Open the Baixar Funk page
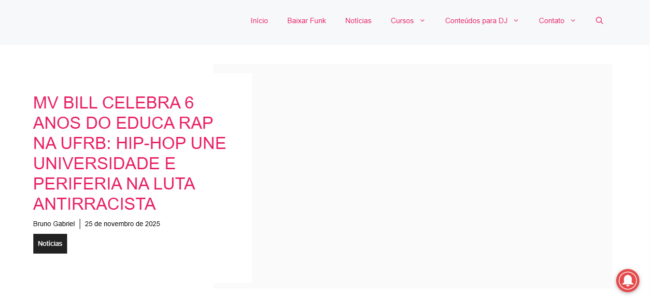 (x=306, y=21)
